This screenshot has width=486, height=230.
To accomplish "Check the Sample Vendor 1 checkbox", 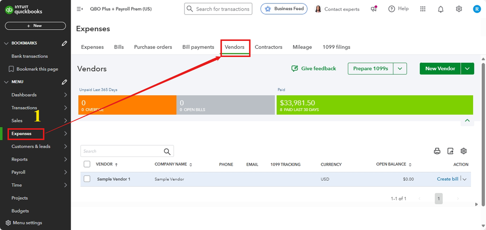I will [87, 179].
